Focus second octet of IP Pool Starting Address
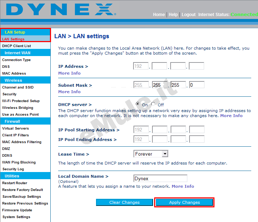The height and width of the screenshot is (222, 258). coord(160,130)
